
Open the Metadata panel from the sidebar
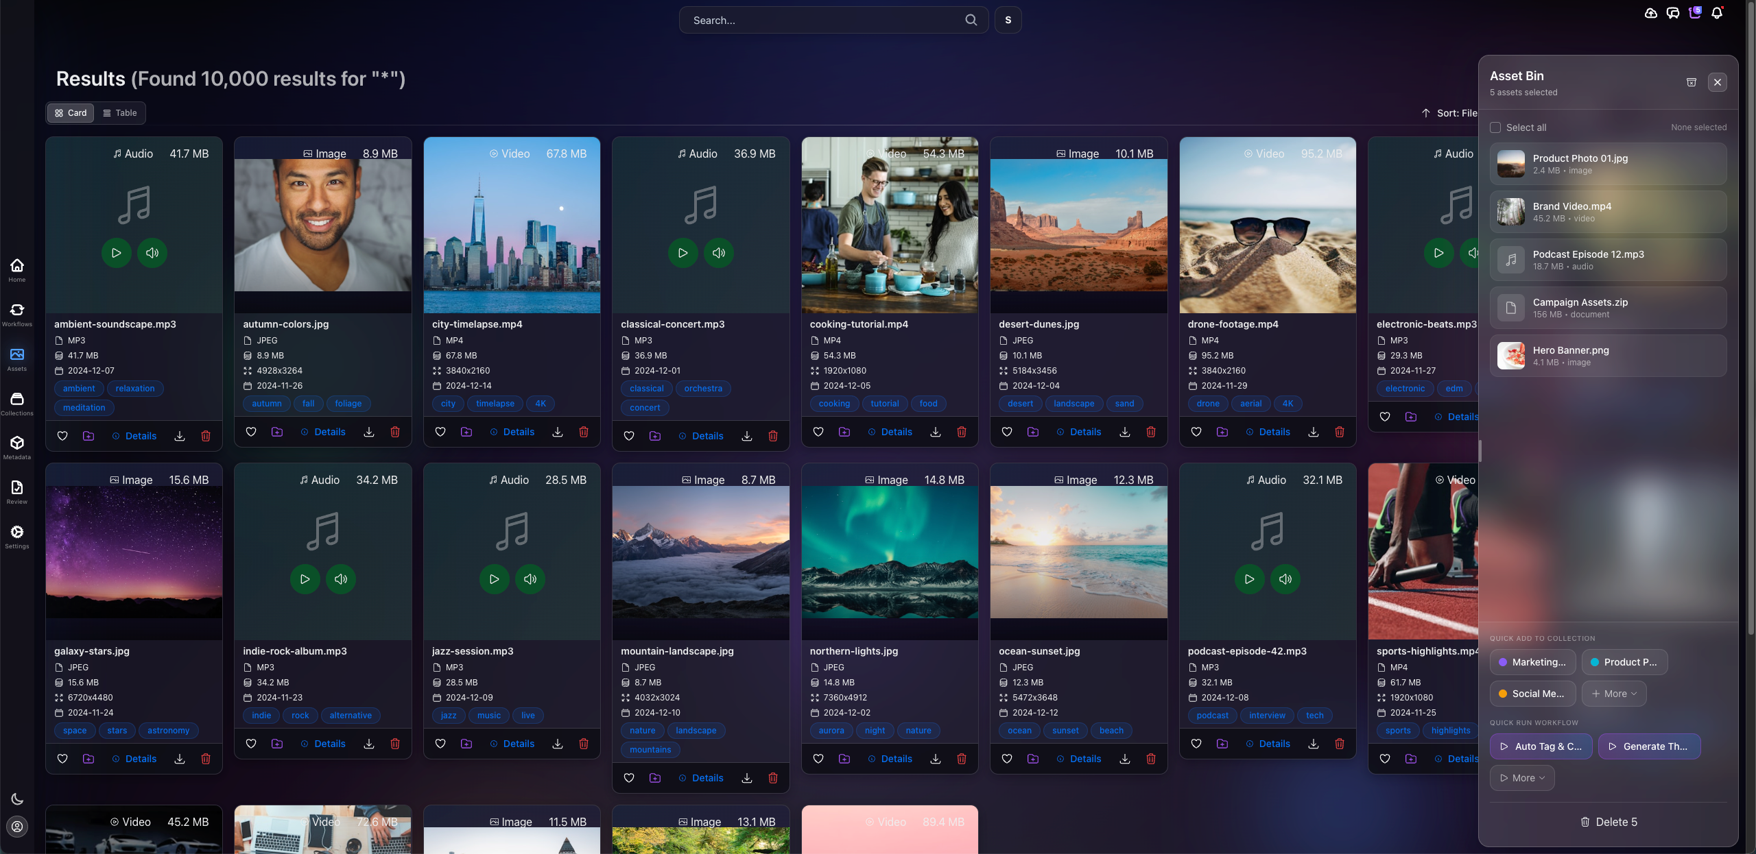[17, 443]
